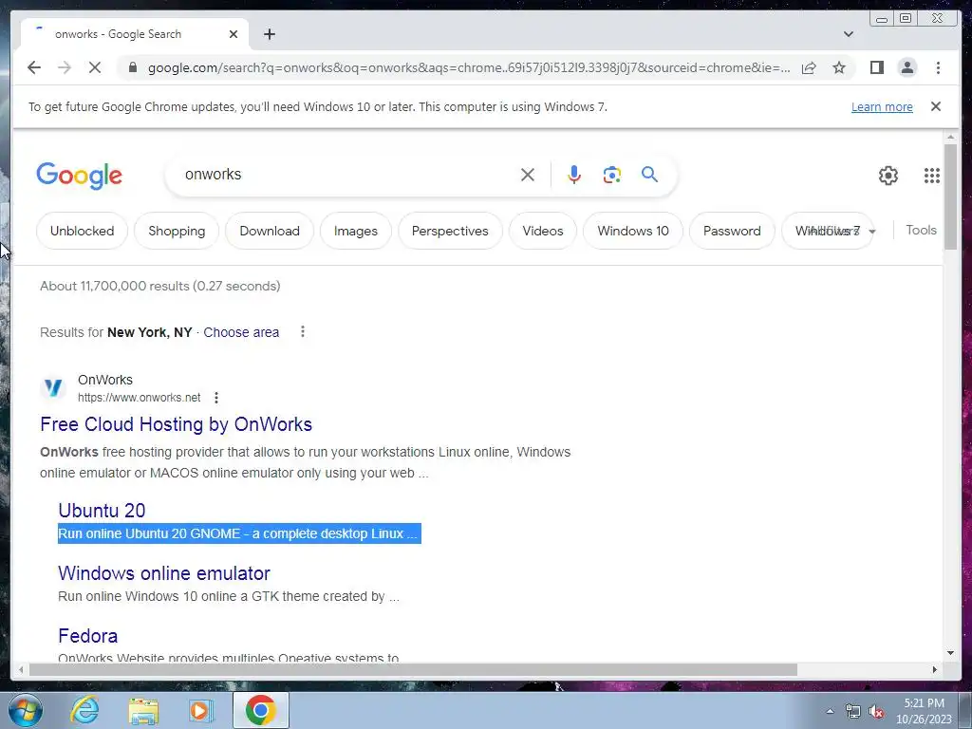Switch to Videos results

[543, 231]
